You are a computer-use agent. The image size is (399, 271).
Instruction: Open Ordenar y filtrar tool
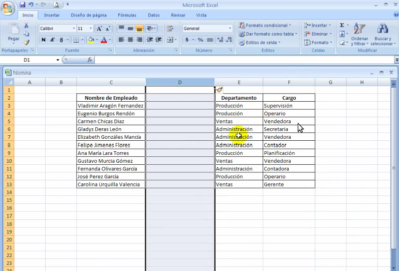tap(359, 34)
